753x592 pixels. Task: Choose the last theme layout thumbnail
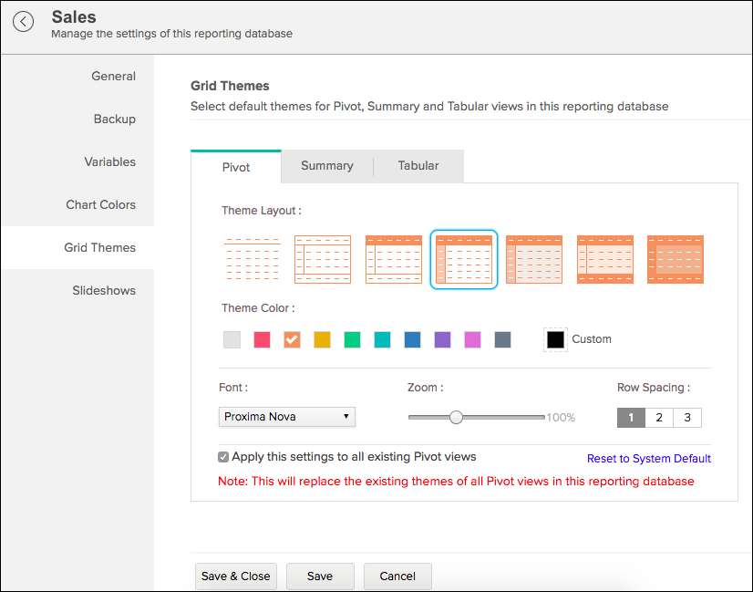(676, 259)
